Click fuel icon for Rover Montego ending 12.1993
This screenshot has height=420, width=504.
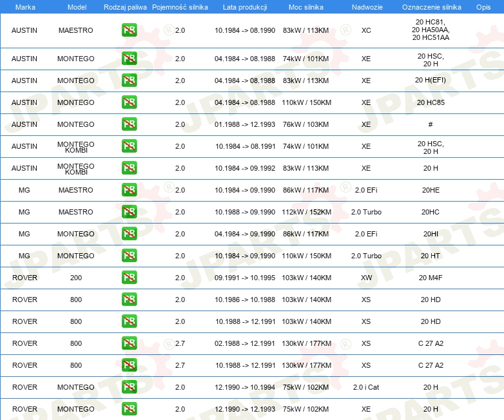(129, 409)
